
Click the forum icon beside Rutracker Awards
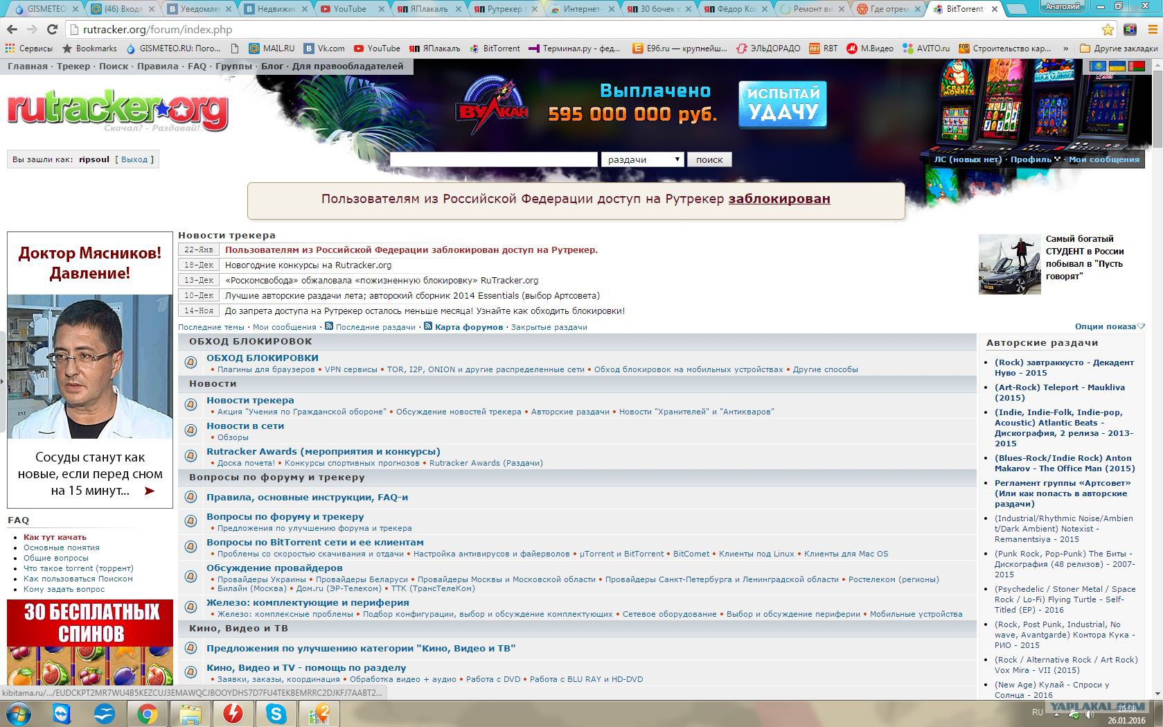click(x=191, y=455)
